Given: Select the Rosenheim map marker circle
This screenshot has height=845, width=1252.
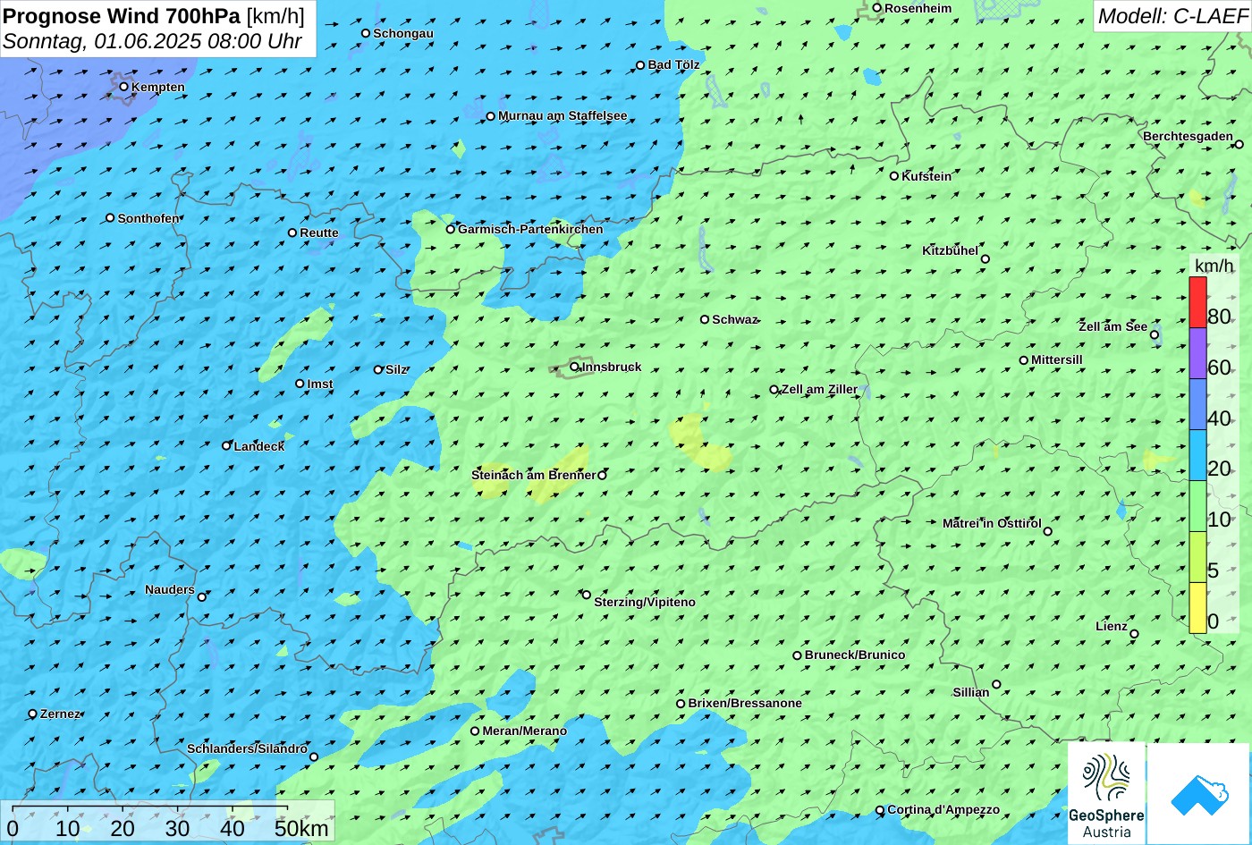Looking at the screenshot, I should point(877,8).
